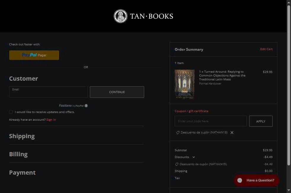Click the TAN·BOOKS wordmark text
The width and height of the screenshot is (291, 193).
click(152, 16)
